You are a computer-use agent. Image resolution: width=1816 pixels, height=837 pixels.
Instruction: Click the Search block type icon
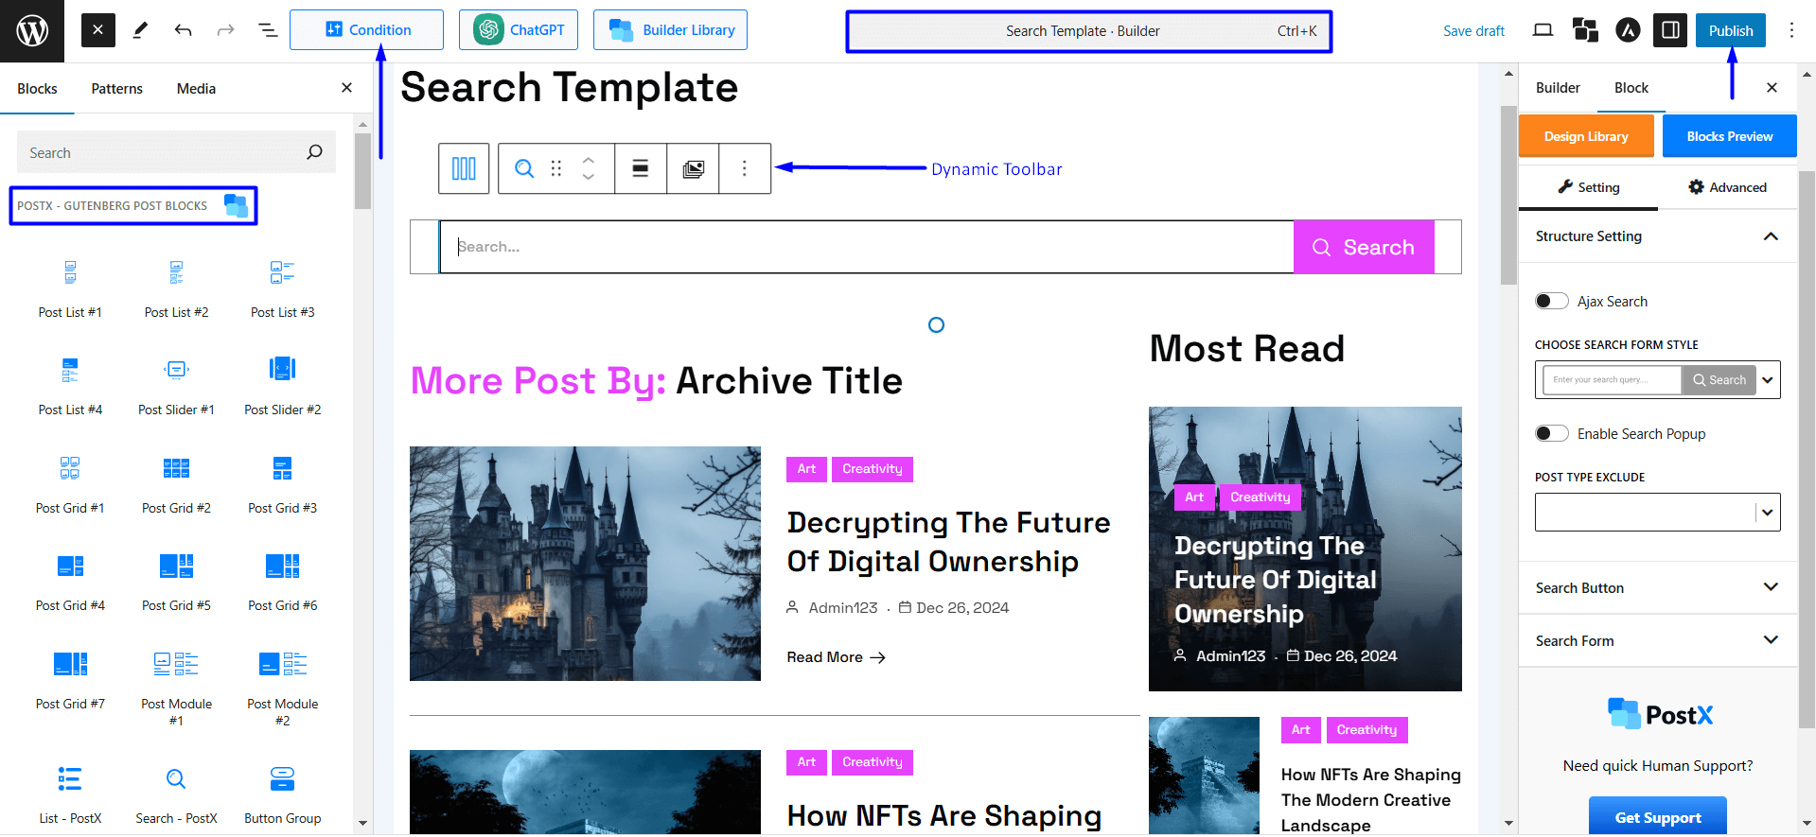point(524,168)
